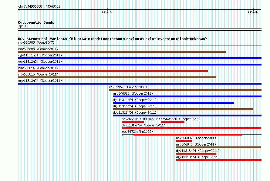Select the dgv11315n54 brown bar

(183, 109)
